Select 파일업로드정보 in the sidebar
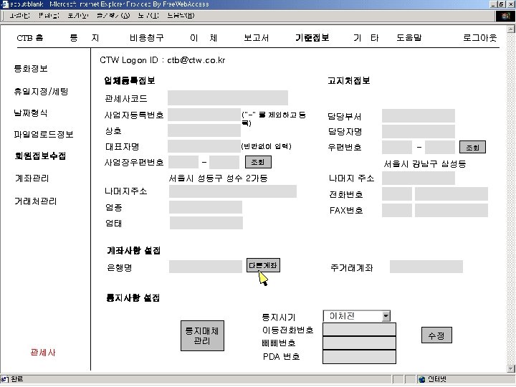Screen dimensions: 516x387 (44, 134)
